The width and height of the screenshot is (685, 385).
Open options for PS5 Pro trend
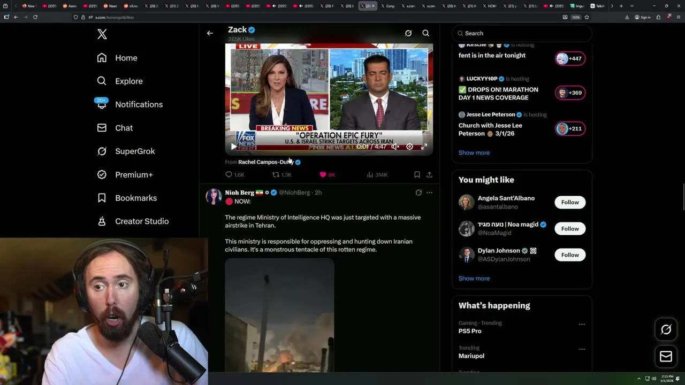(x=582, y=324)
